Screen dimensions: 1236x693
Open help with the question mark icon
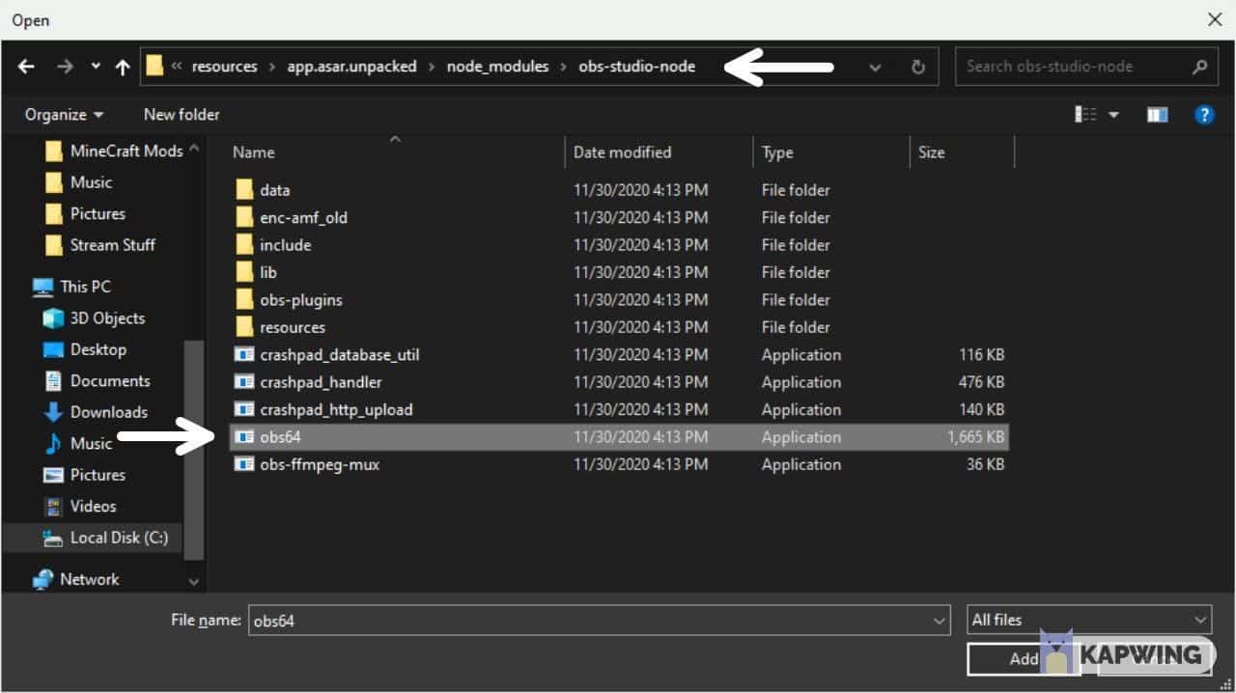pyautogui.click(x=1204, y=115)
